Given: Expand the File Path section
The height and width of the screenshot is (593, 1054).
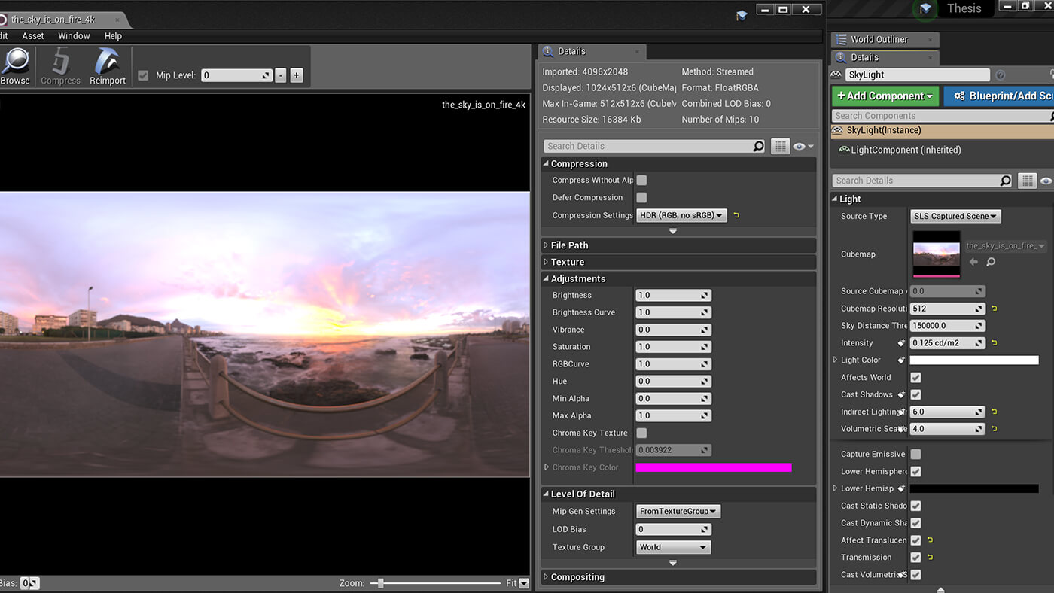Looking at the screenshot, I should (x=569, y=245).
